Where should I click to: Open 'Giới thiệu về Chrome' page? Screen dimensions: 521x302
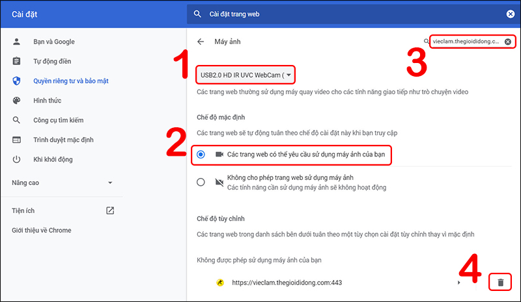(x=42, y=231)
